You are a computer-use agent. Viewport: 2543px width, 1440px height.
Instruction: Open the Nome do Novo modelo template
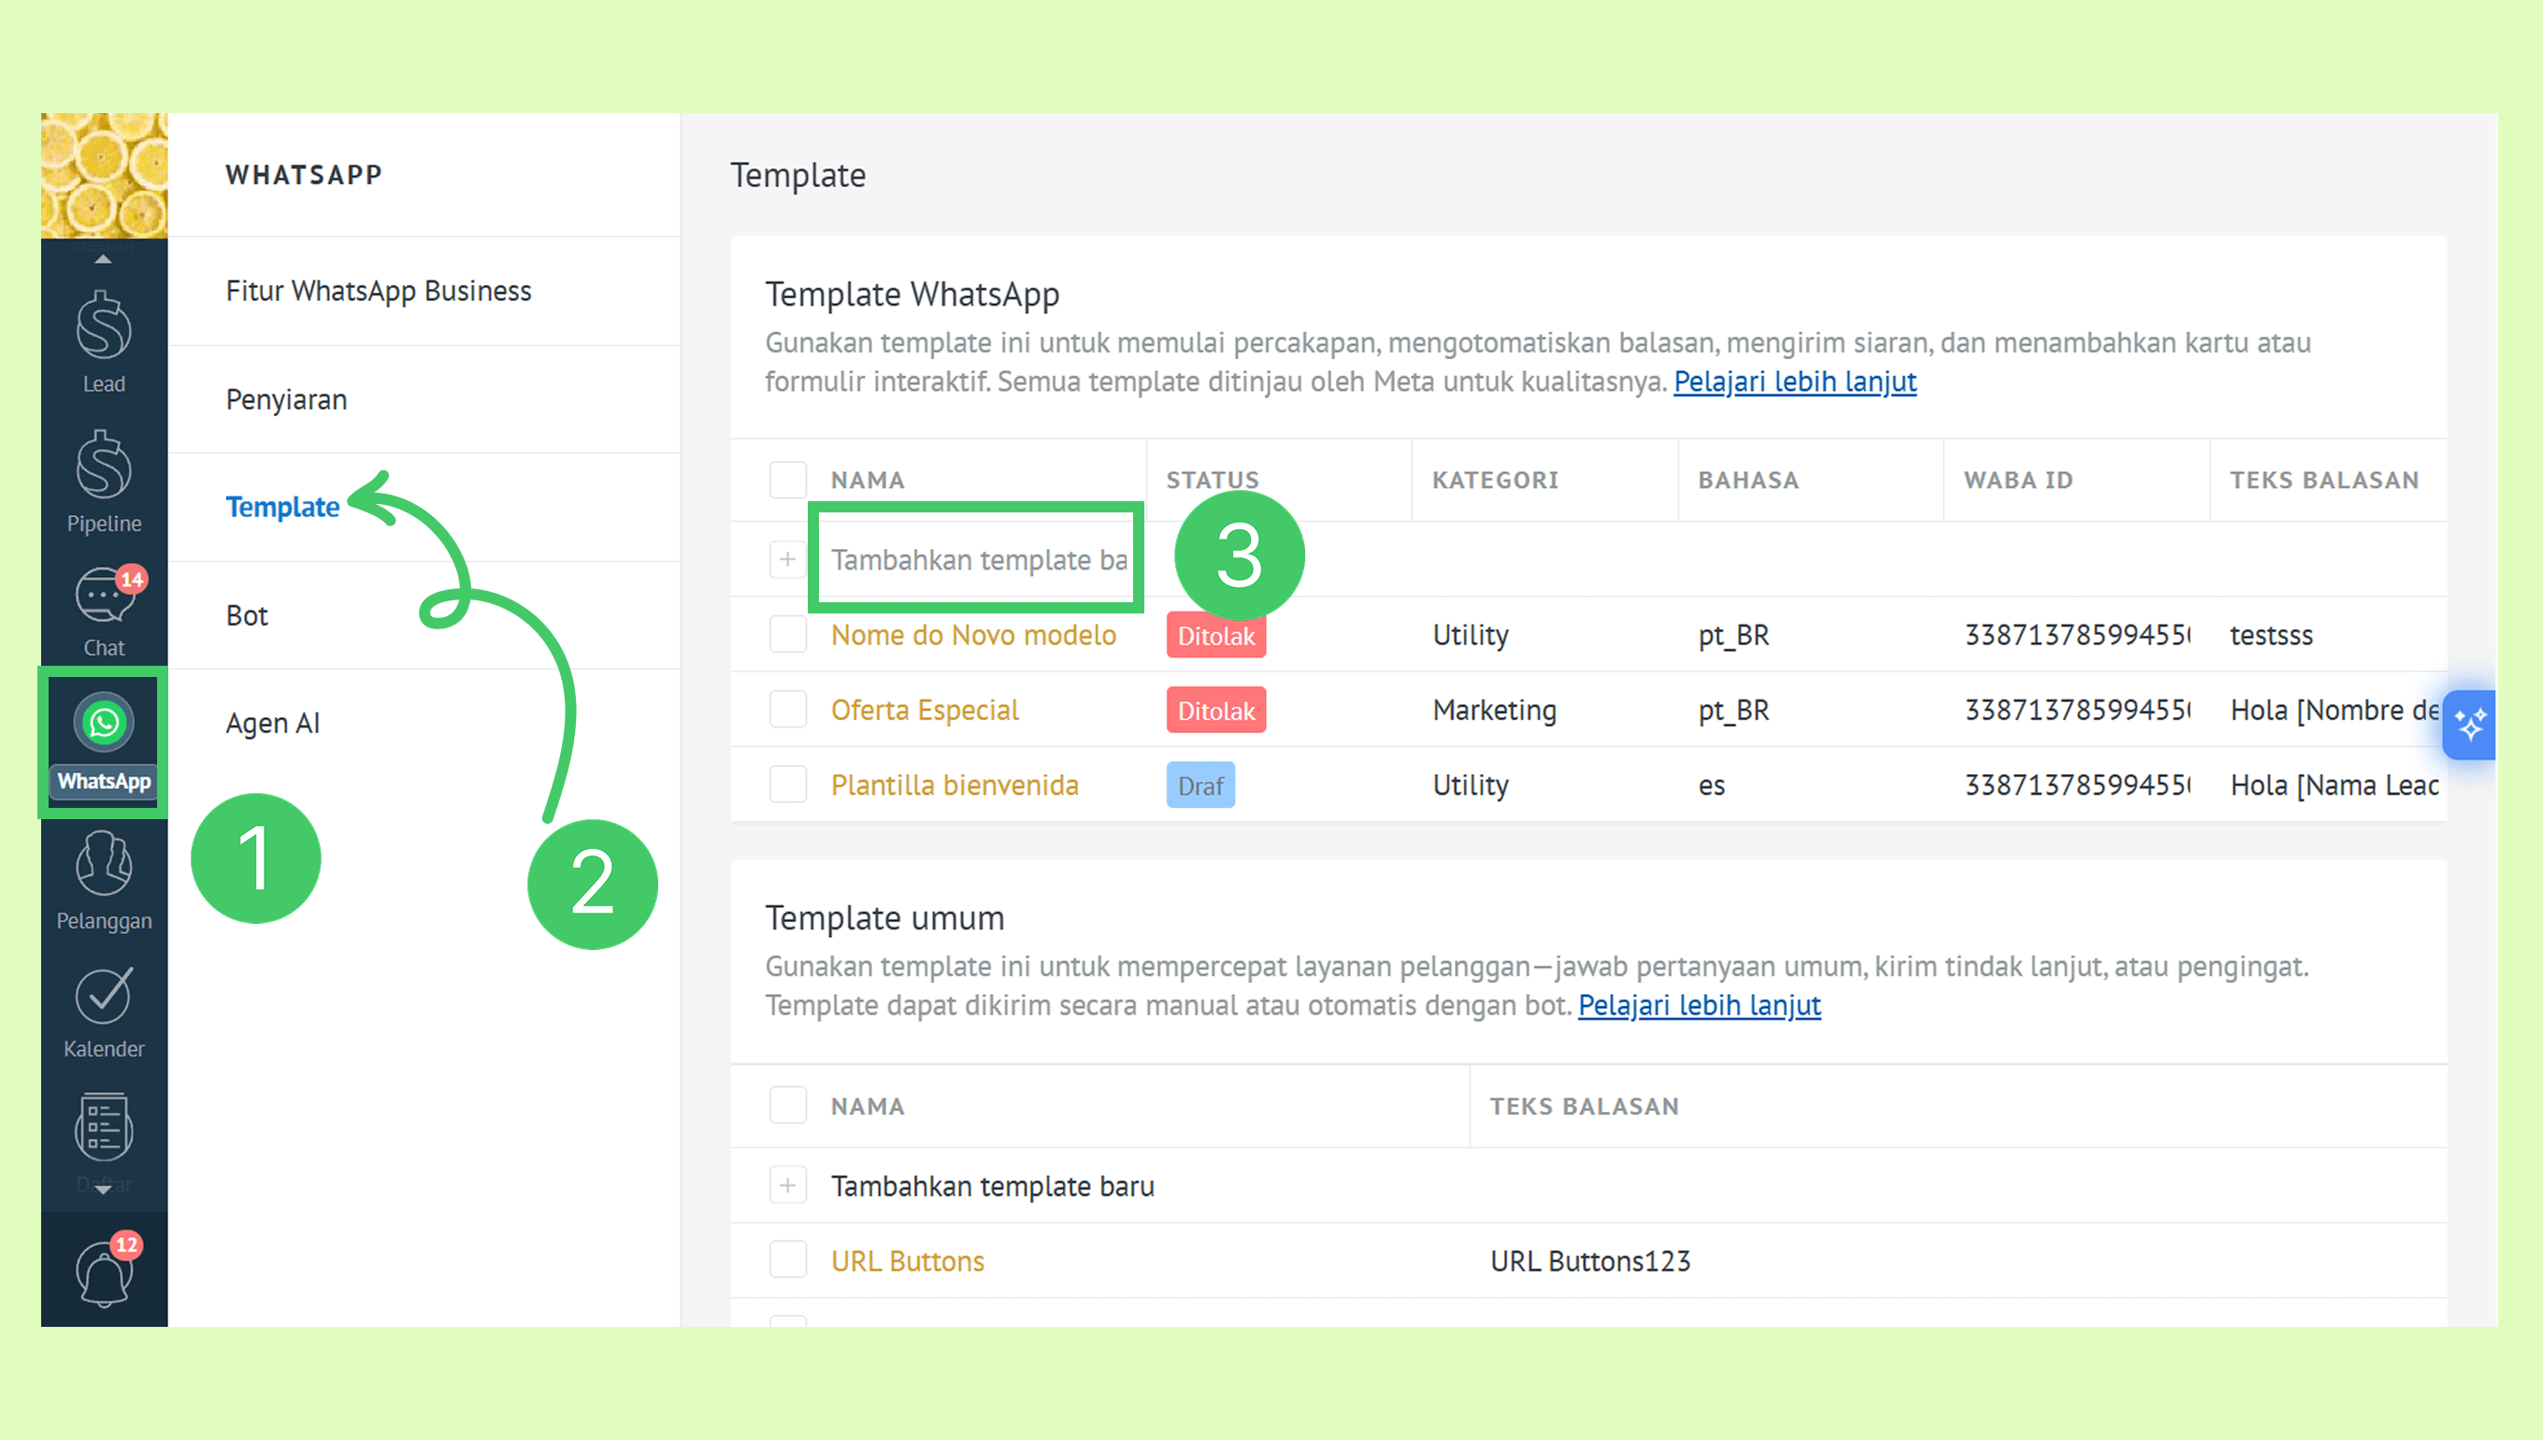point(973,634)
